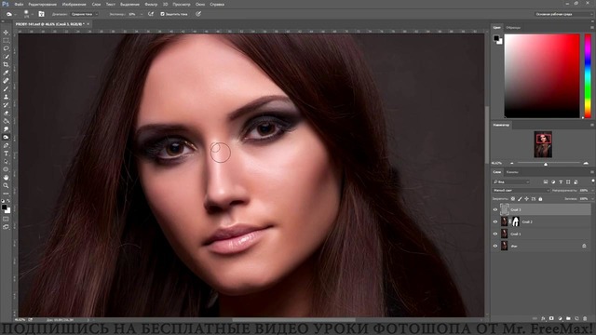Click the vertical hue spectrum strip

click(x=588, y=76)
